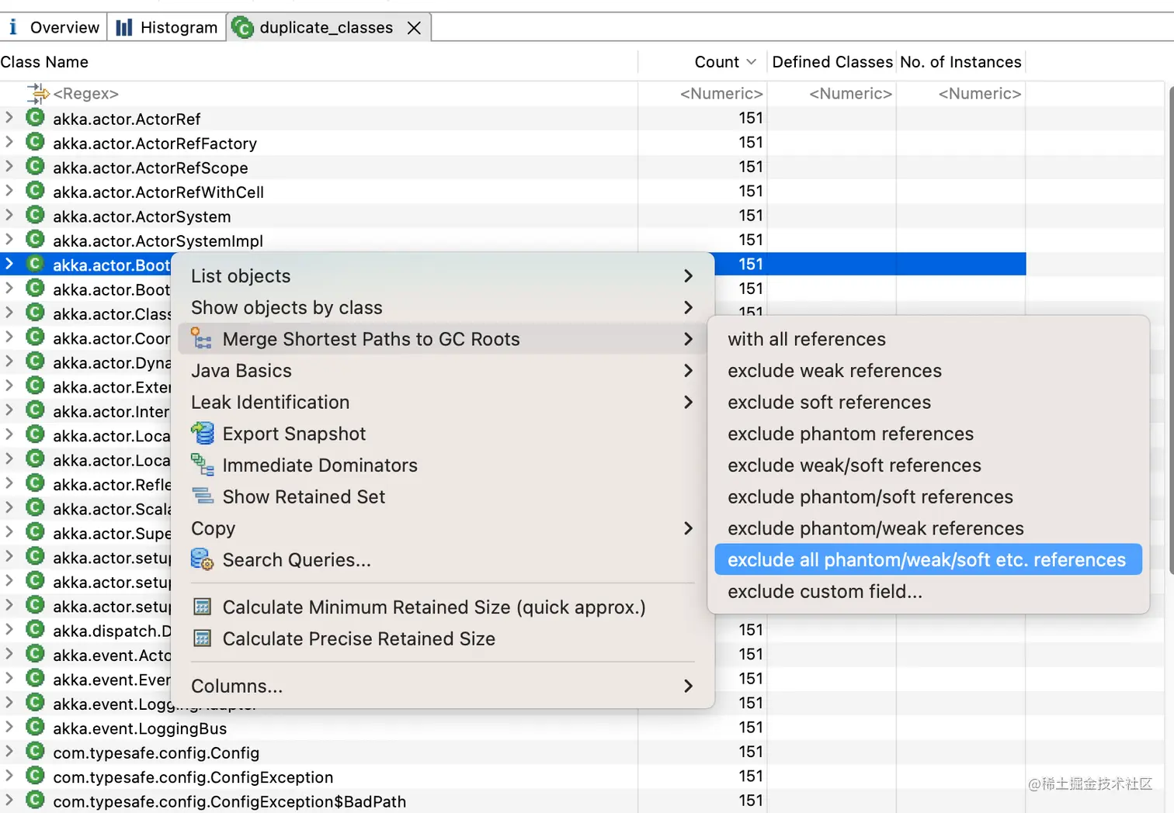Select exclude all phantom/weak/soft etc. references

(926, 560)
